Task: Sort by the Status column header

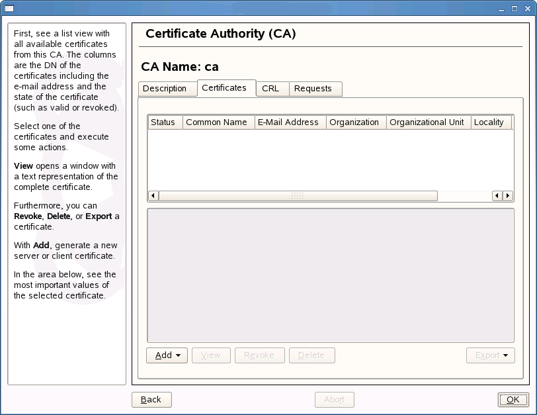Action: 163,122
